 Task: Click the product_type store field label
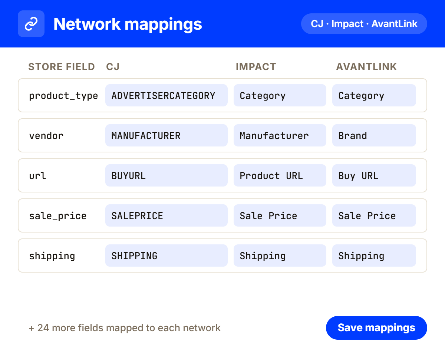click(x=63, y=96)
